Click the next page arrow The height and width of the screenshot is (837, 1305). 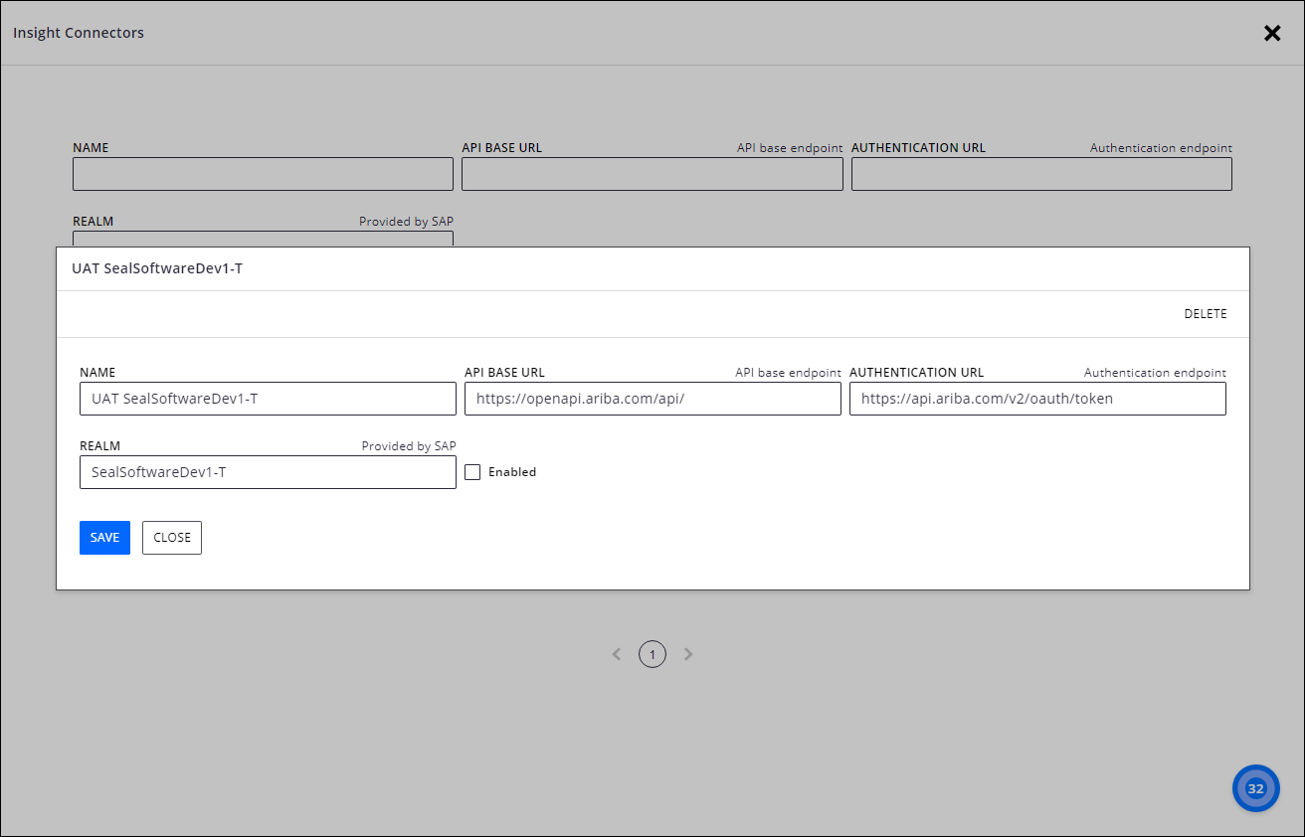coord(688,653)
